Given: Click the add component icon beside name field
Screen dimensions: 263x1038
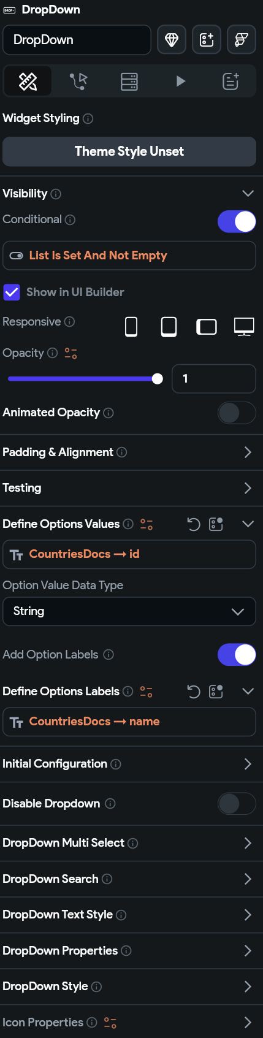Looking at the screenshot, I should coord(207,40).
